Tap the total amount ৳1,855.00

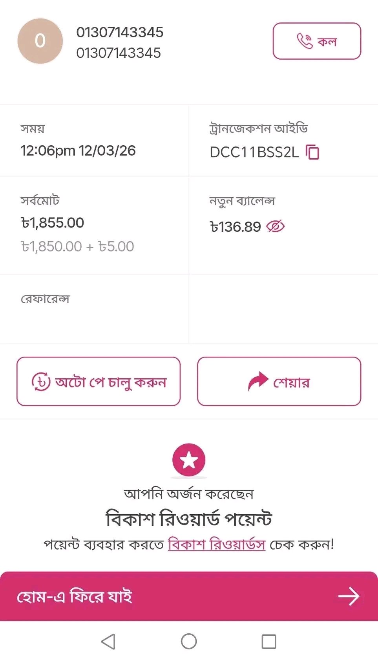point(53,223)
